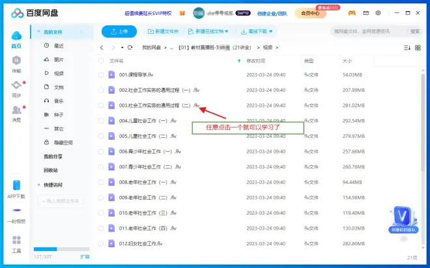
Task: Open the game controller icon in title bar
Action: 352,13
